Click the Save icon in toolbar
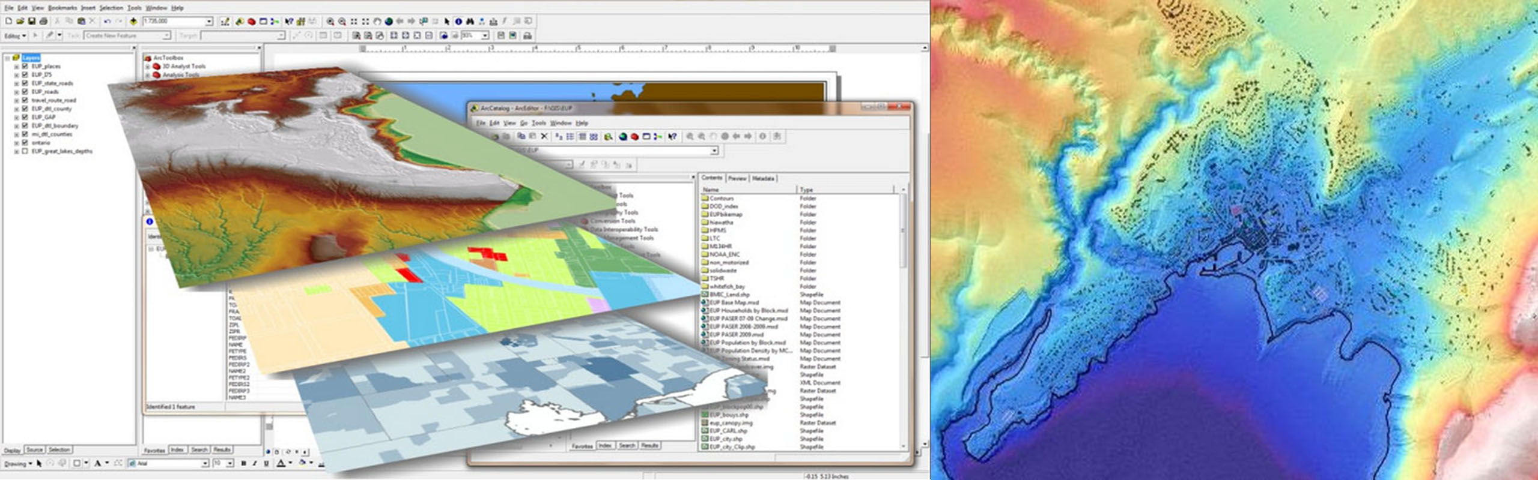This screenshot has height=480, width=1538. pyautogui.click(x=32, y=21)
